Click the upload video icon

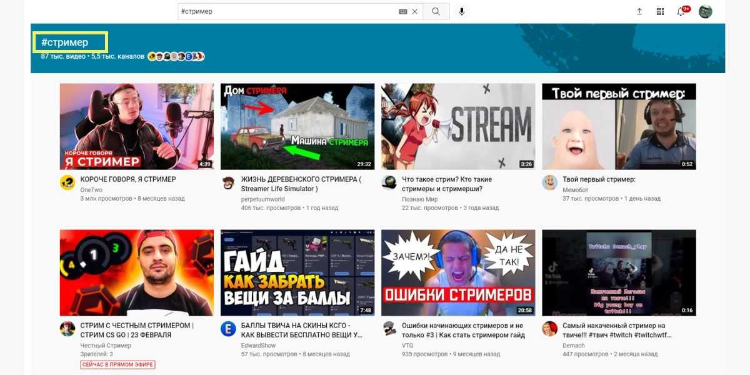(639, 11)
